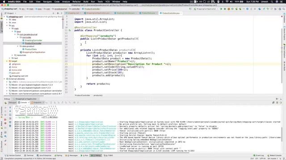Toggle the TODO tool window button

(x=108, y=156)
